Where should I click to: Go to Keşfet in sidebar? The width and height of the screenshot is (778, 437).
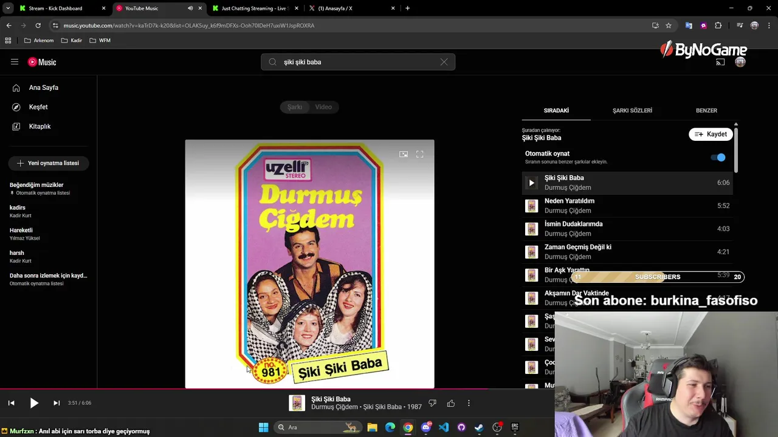click(49, 107)
